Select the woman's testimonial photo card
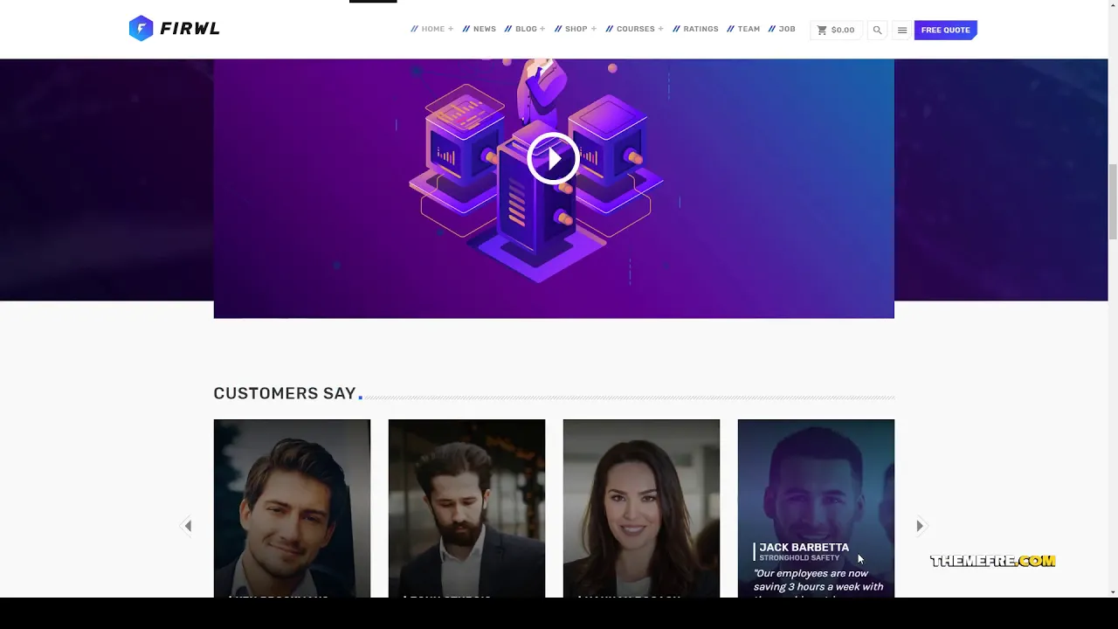 click(x=641, y=508)
